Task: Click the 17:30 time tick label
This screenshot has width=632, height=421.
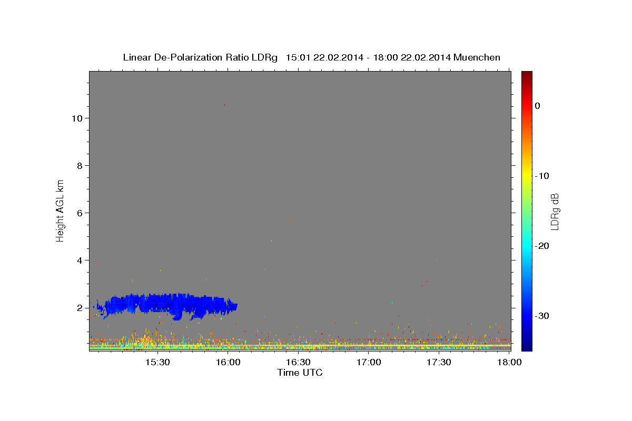Action: click(x=439, y=362)
